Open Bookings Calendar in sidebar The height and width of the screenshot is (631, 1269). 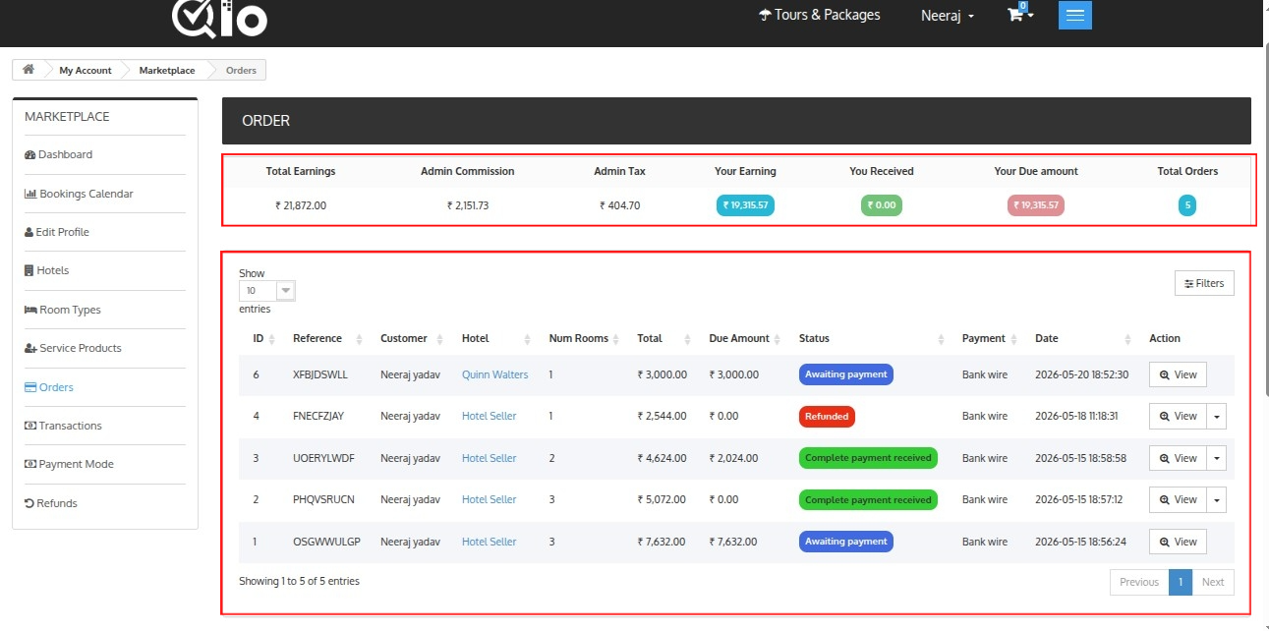pyautogui.click(x=79, y=194)
